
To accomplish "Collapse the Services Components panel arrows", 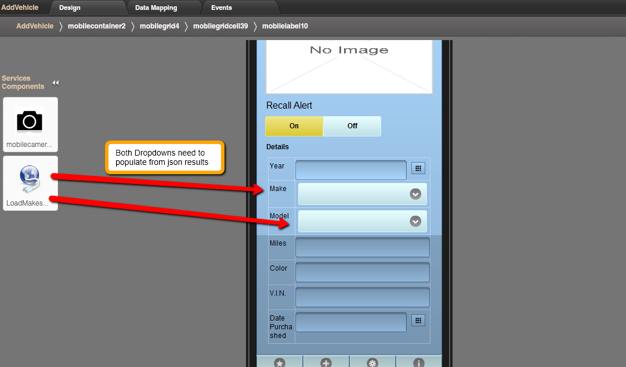I will coord(55,83).
